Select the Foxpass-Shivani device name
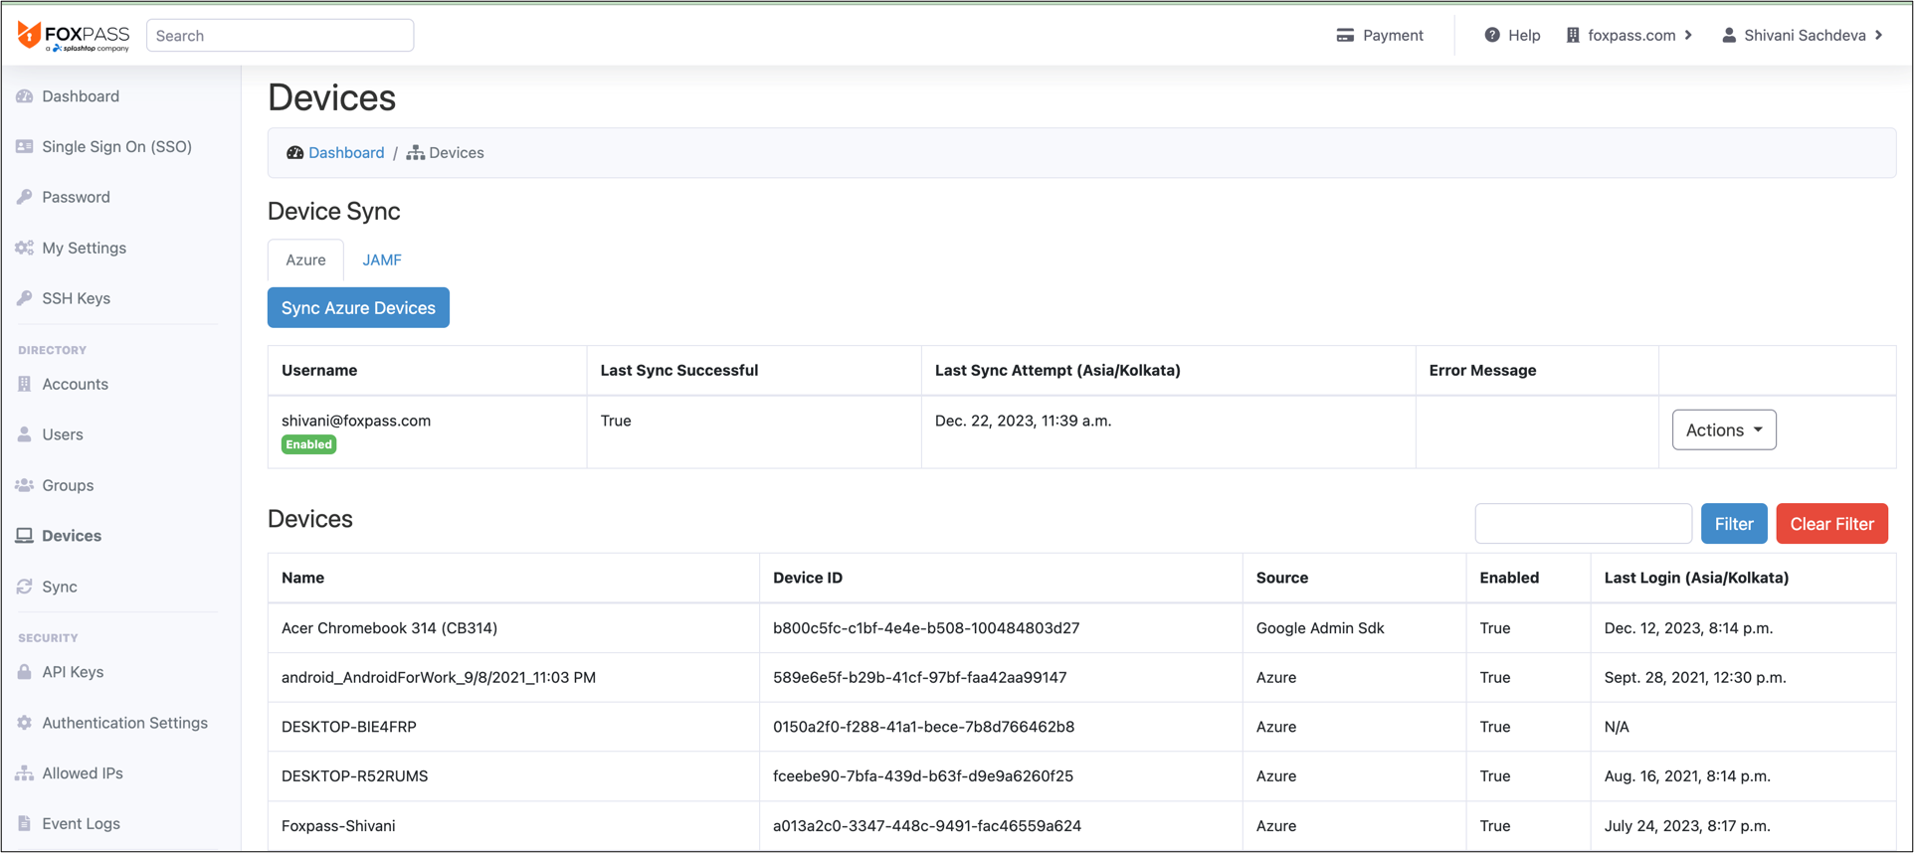1914x853 pixels. 338,826
